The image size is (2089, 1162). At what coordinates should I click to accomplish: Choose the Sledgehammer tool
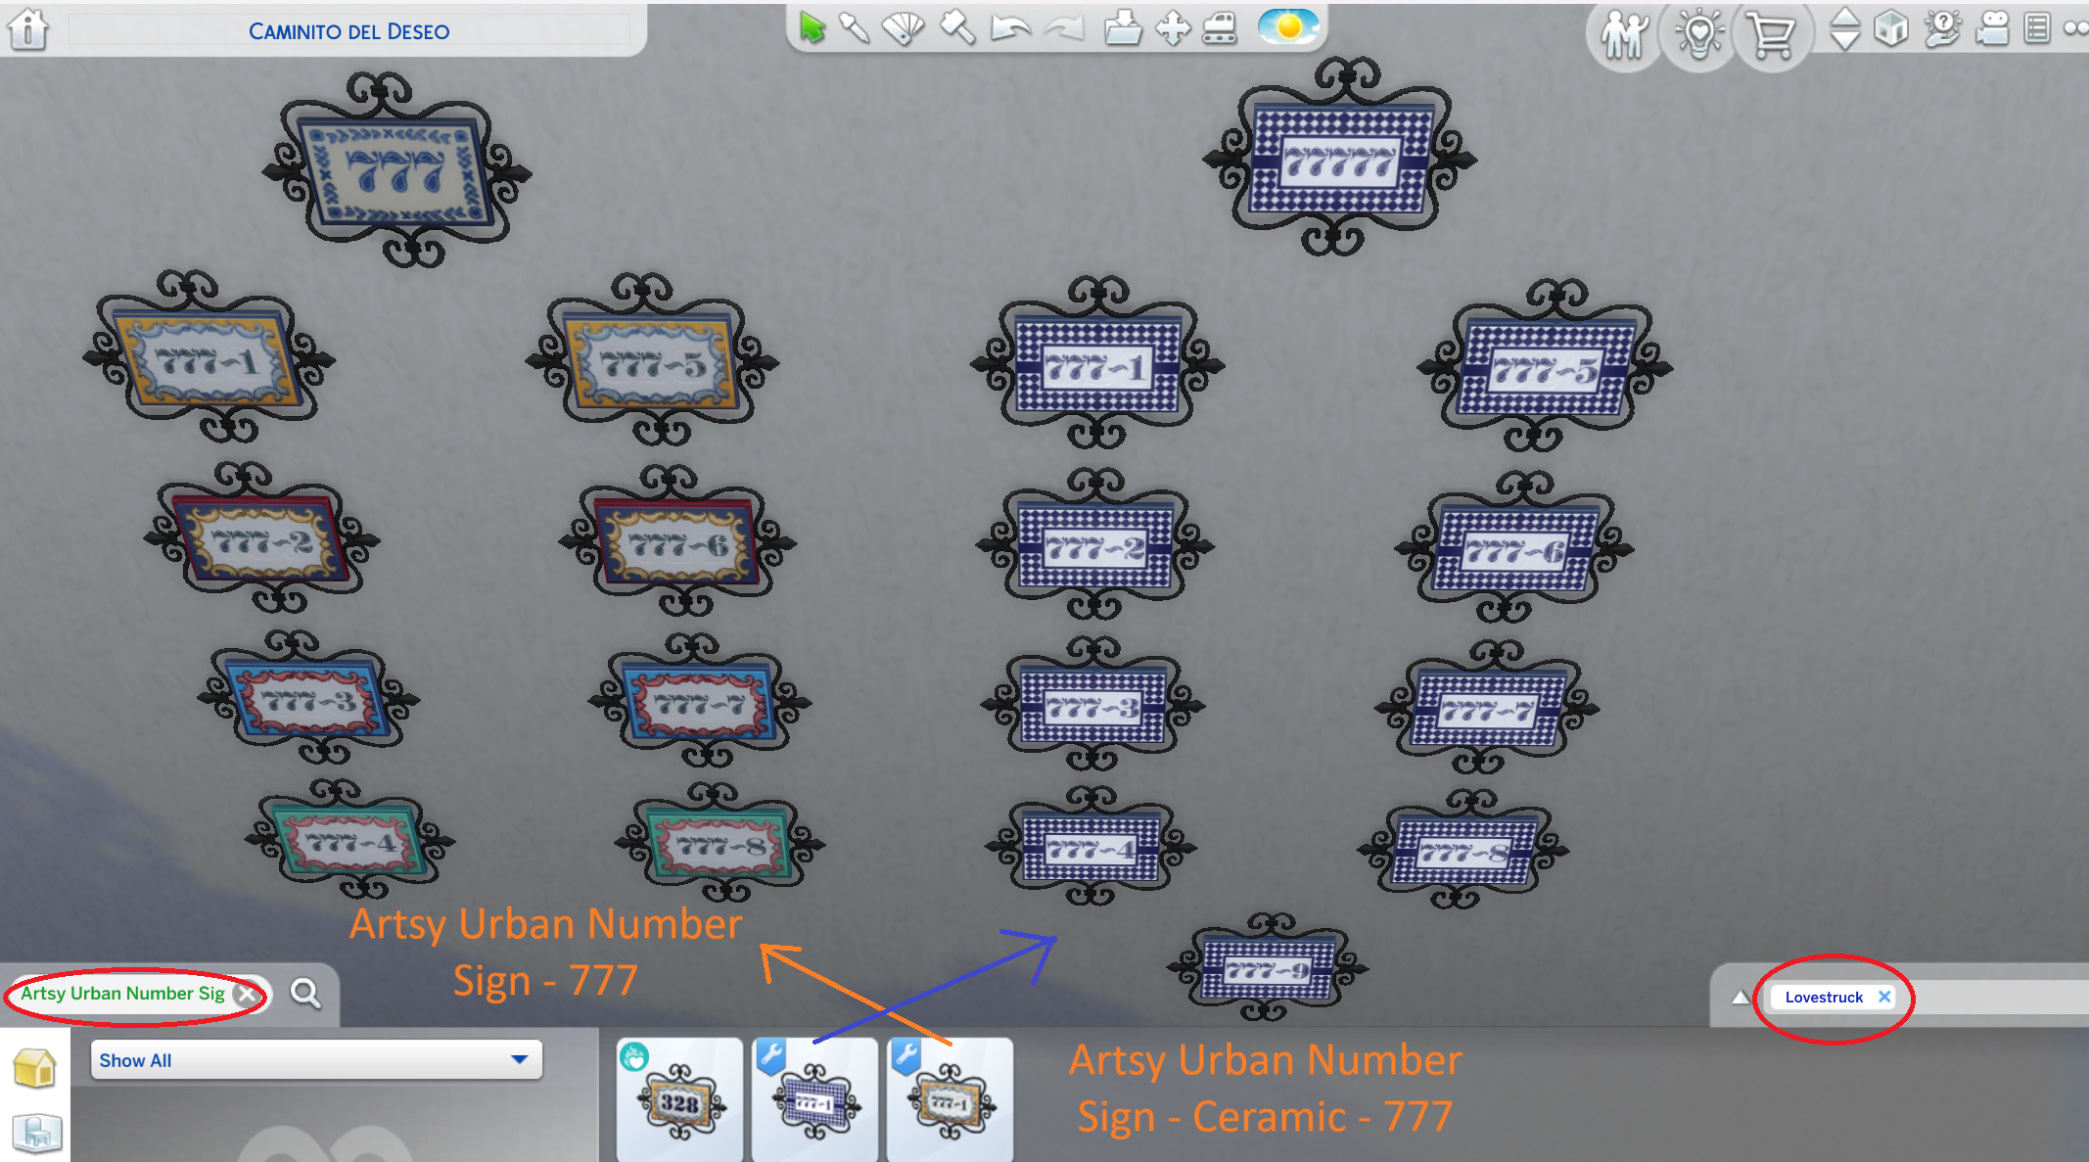(x=957, y=27)
